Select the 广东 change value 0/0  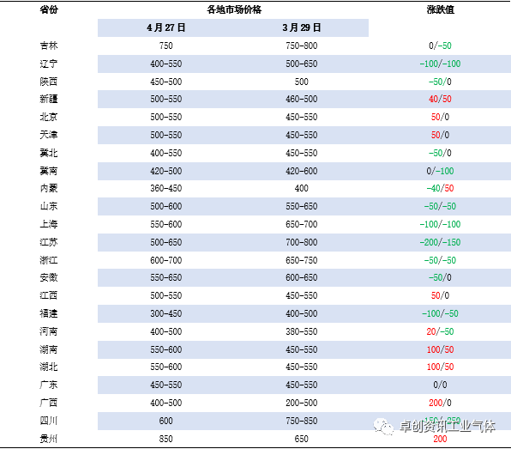point(440,385)
